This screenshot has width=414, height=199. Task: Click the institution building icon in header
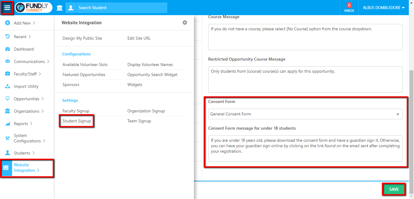[x=60, y=8]
